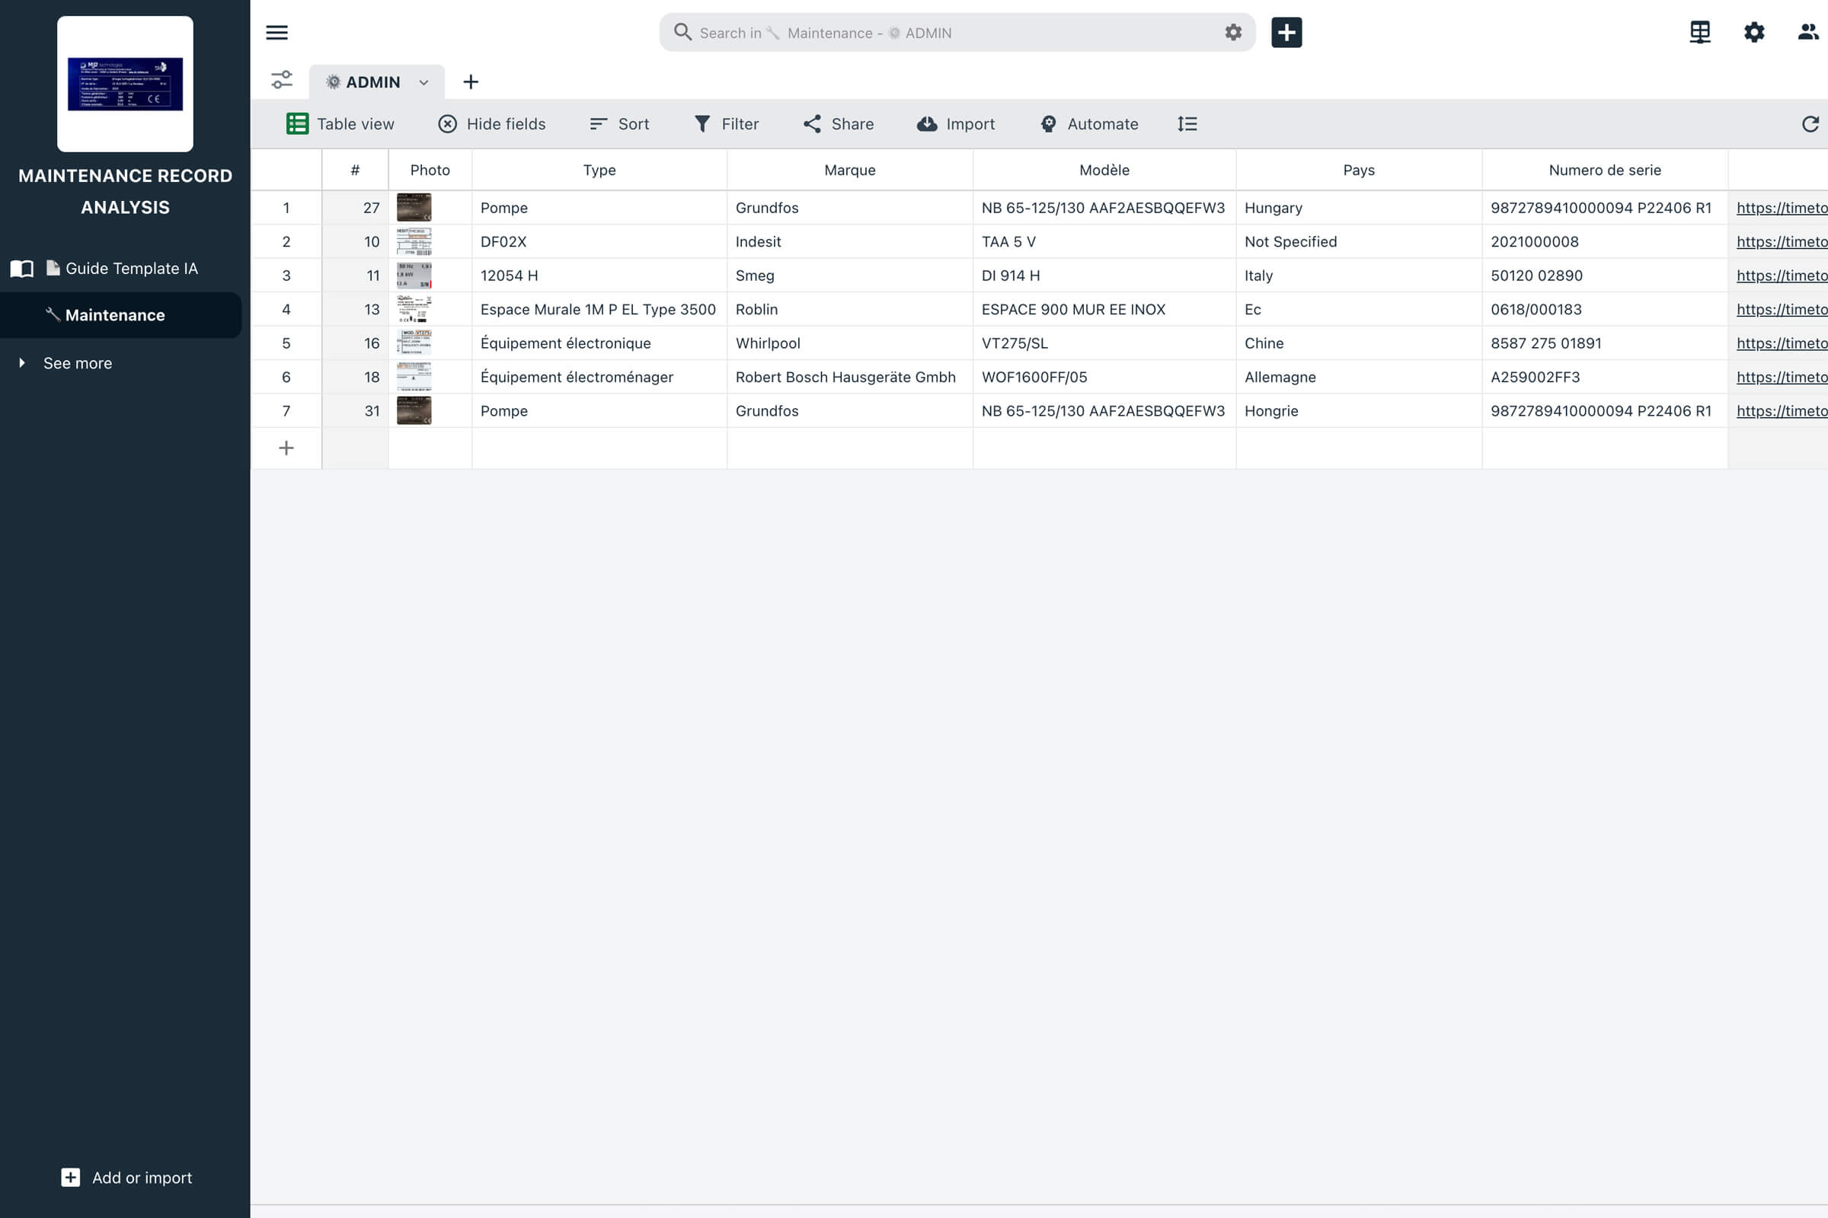Click the dark plus add-record button
Screen dimensions: 1828x1218
(x=1286, y=33)
